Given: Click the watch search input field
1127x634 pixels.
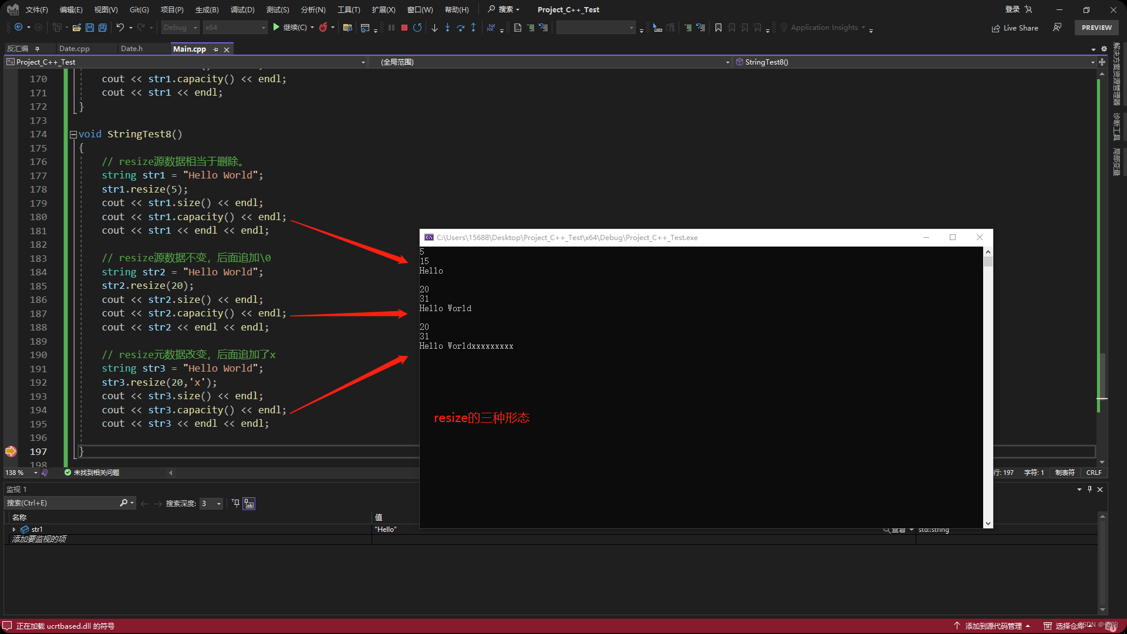Looking at the screenshot, I should [x=62, y=503].
